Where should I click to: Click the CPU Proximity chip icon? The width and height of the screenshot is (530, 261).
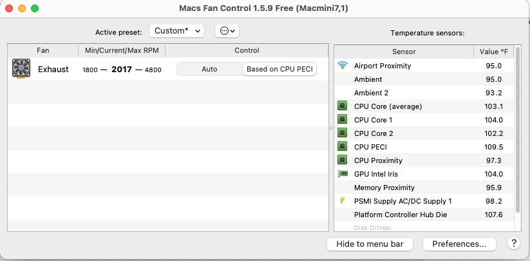point(342,160)
